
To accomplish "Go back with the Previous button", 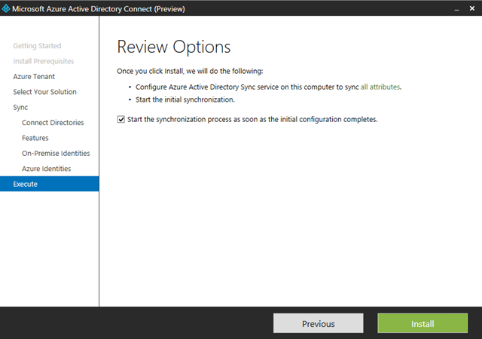I will (318, 323).
